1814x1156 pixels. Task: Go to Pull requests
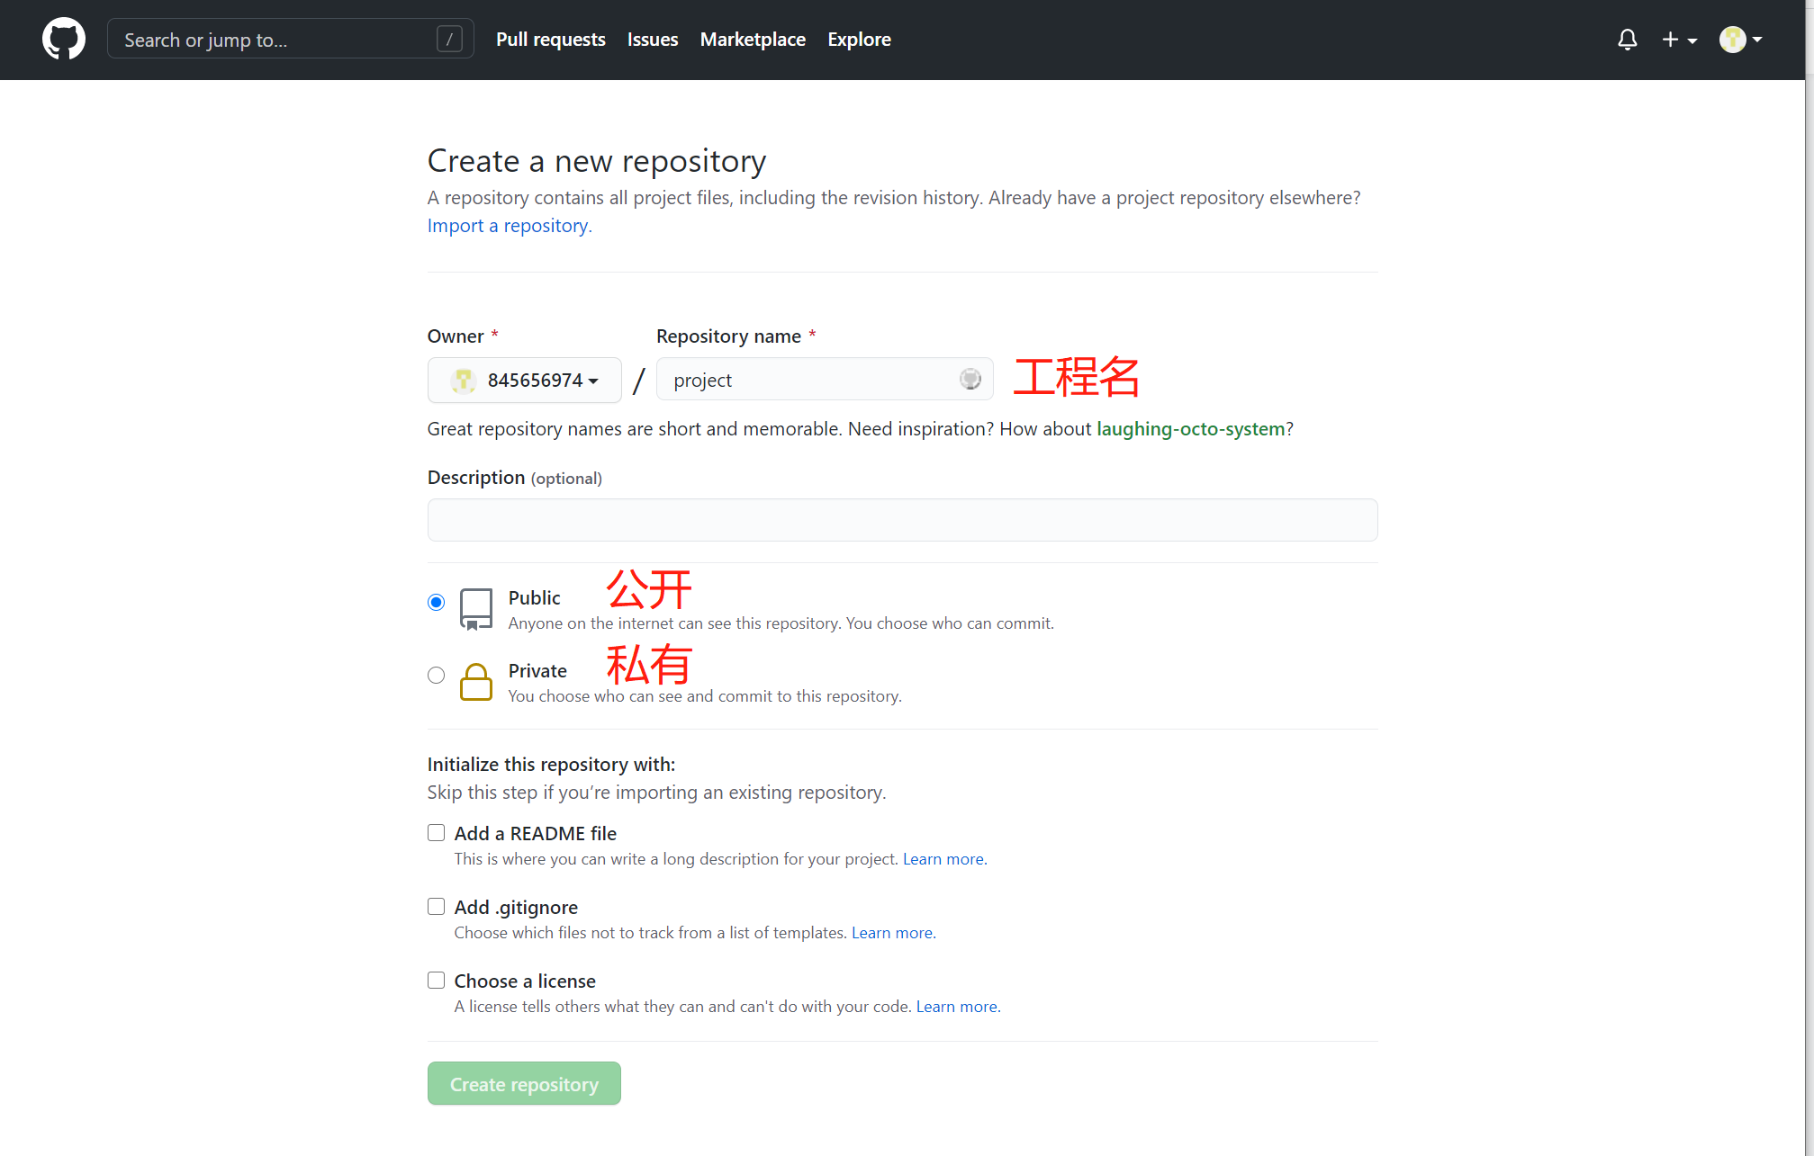pos(550,40)
